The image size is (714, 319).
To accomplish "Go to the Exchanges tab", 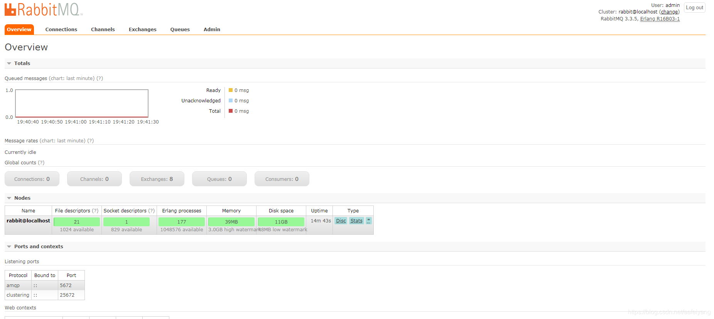I will click(143, 29).
